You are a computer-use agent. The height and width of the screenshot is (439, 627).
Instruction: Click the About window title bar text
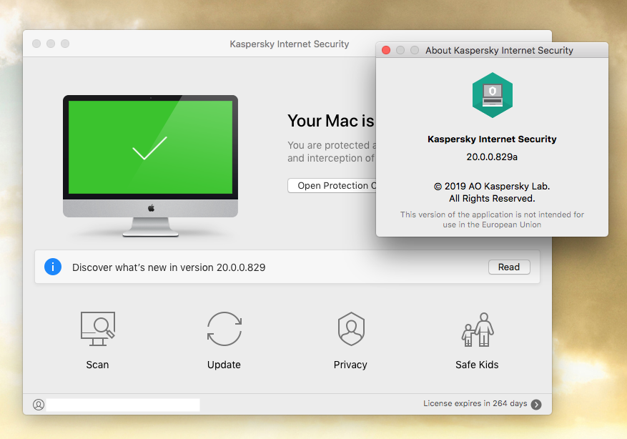tap(499, 50)
